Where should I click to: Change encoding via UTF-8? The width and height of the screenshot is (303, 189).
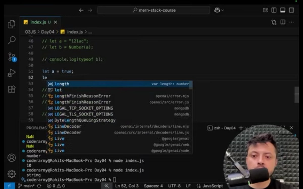(174, 186)
